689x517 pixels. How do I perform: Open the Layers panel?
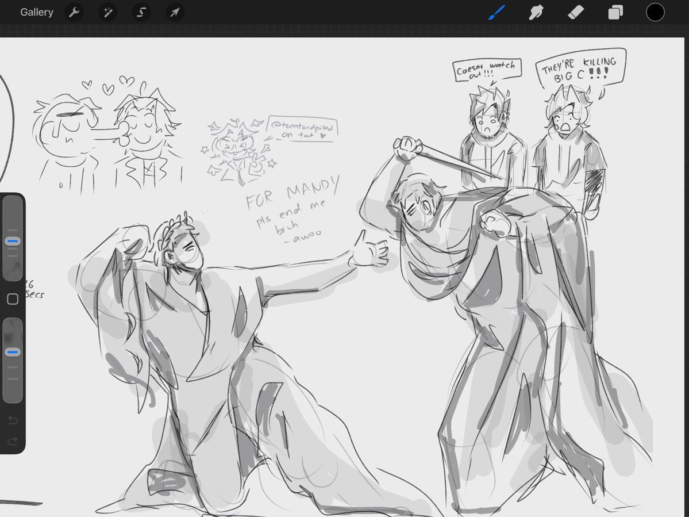point(615,12)
